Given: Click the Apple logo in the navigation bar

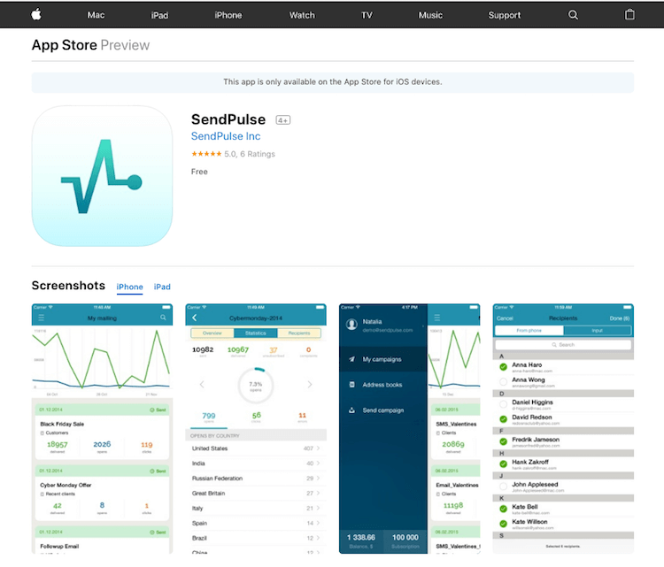Looking at the screenshot, I should click(36, 14).
